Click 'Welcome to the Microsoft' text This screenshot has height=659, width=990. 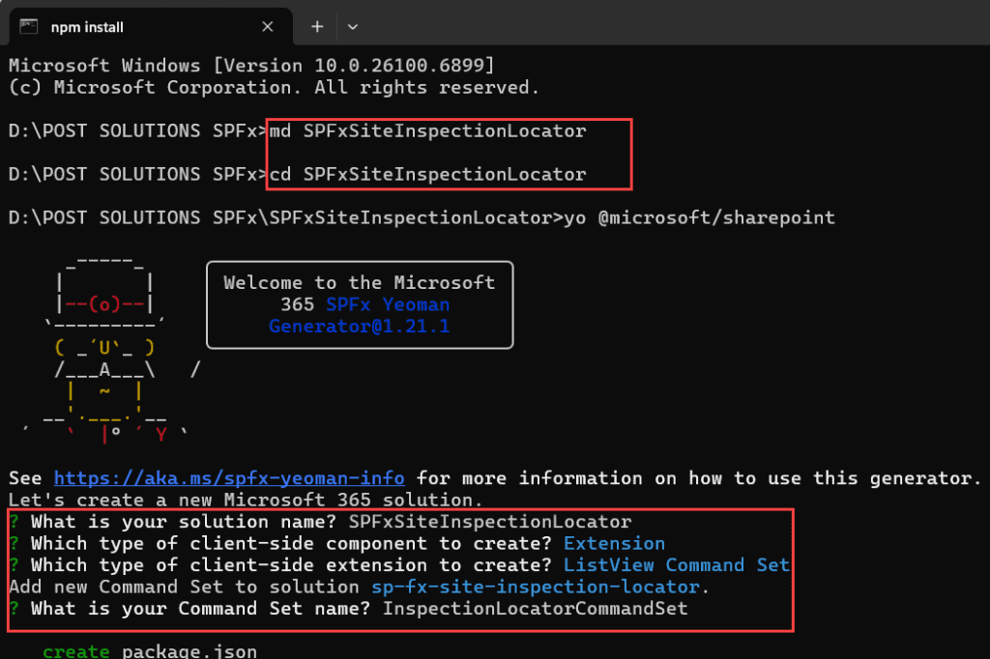click(360, 282)
